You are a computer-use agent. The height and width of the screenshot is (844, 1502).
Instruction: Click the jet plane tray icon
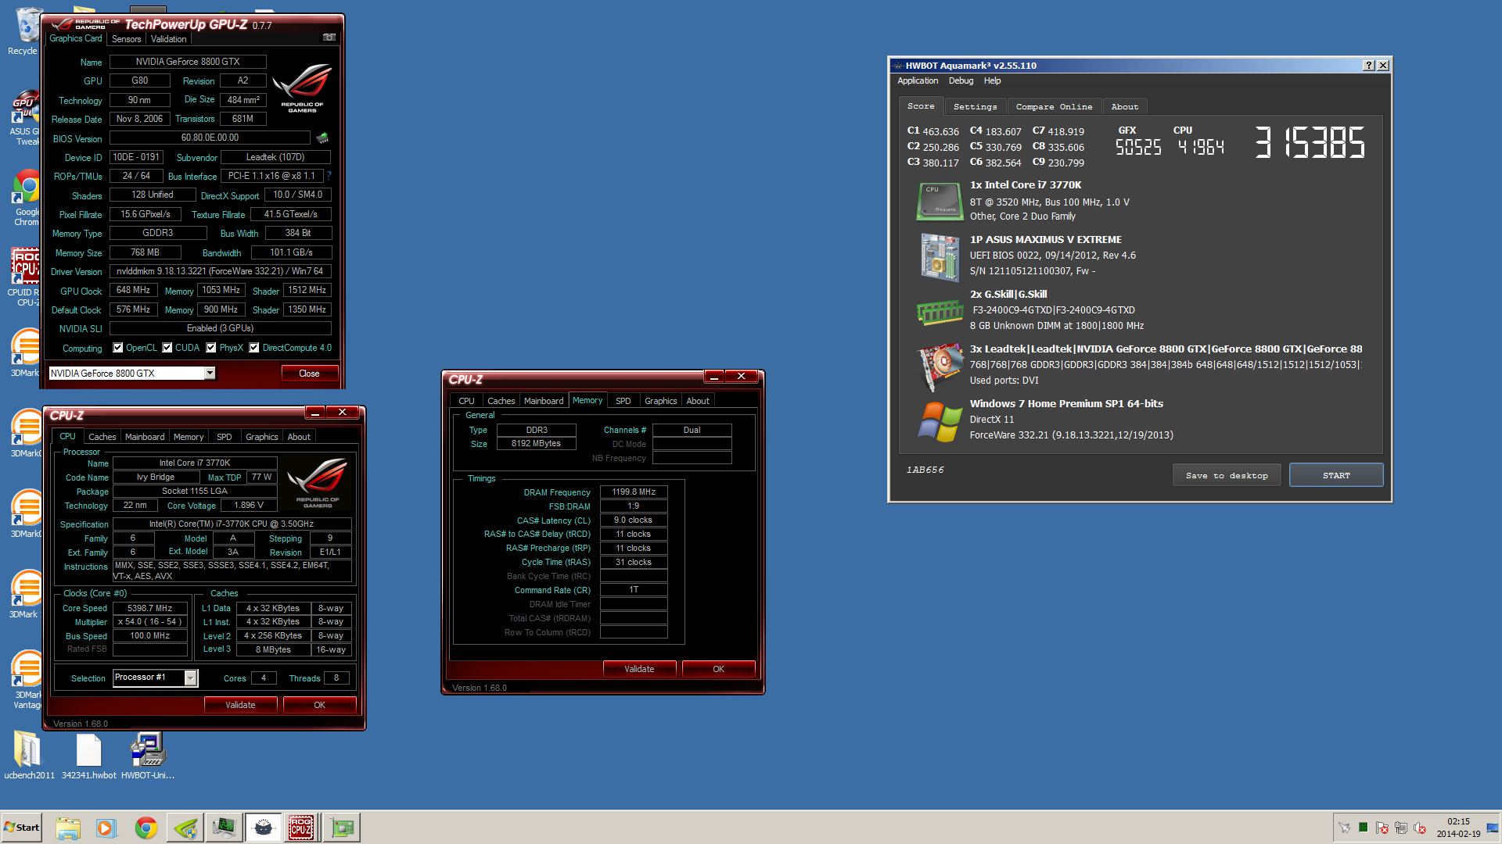point(1345,828)
